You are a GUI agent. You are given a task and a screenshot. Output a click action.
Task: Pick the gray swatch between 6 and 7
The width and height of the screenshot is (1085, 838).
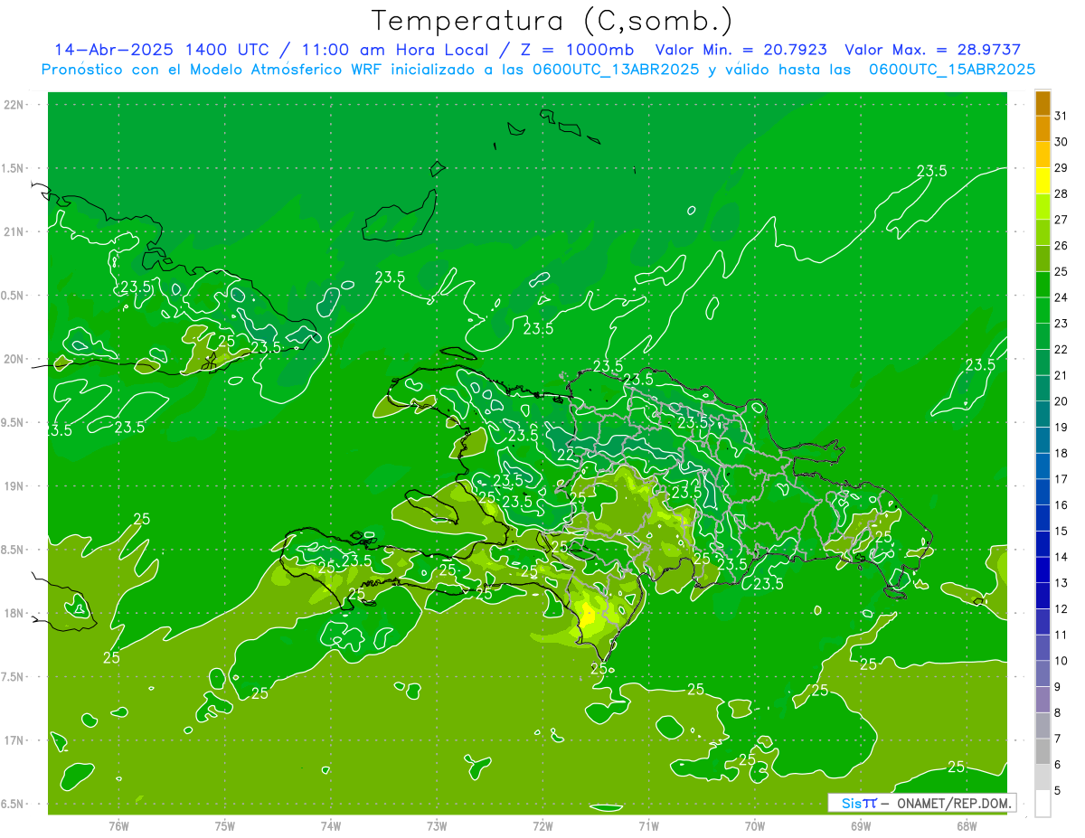(1043, 751)
